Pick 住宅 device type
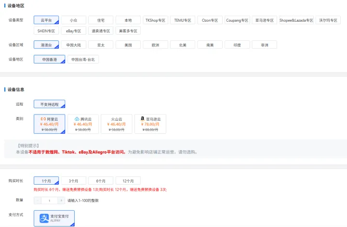 point(101,20)
